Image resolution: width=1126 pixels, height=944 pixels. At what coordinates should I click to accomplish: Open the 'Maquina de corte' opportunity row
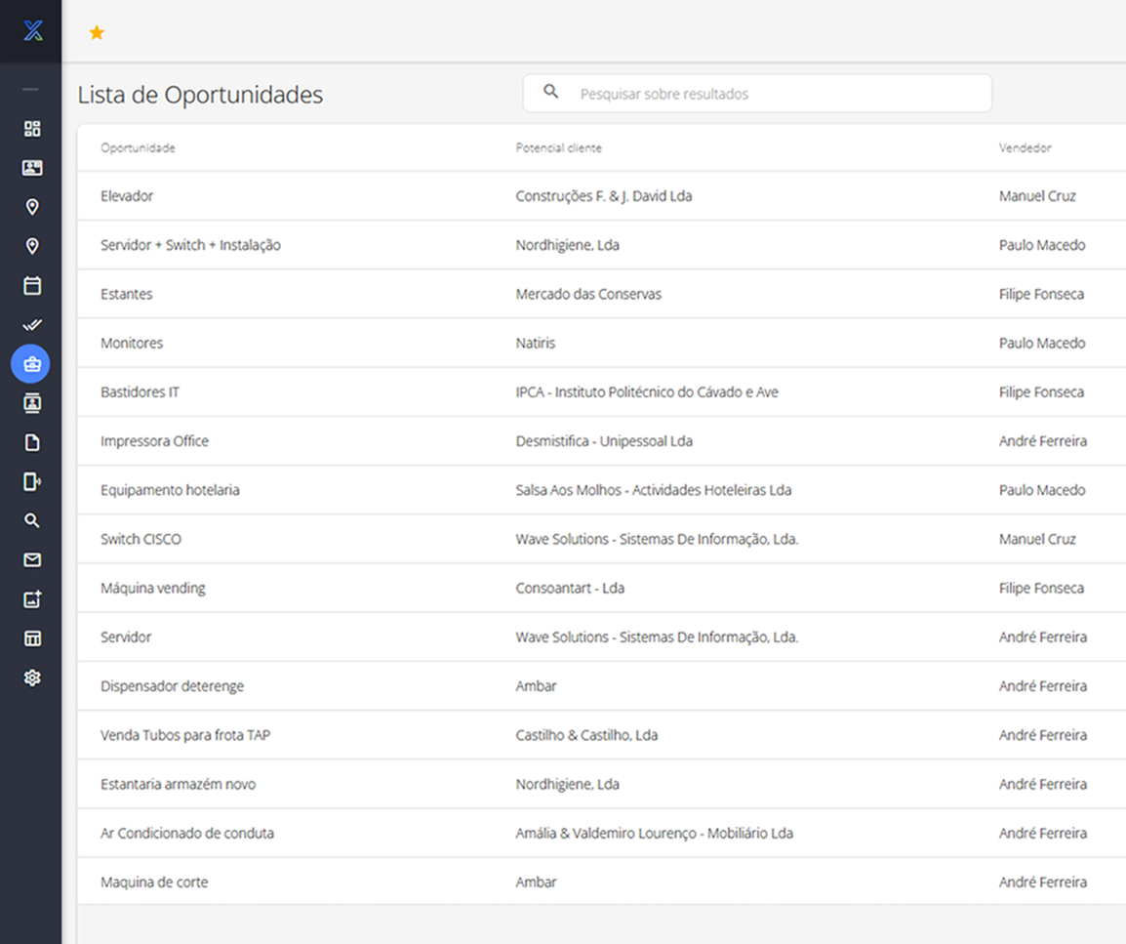click(x=154, y=882)
